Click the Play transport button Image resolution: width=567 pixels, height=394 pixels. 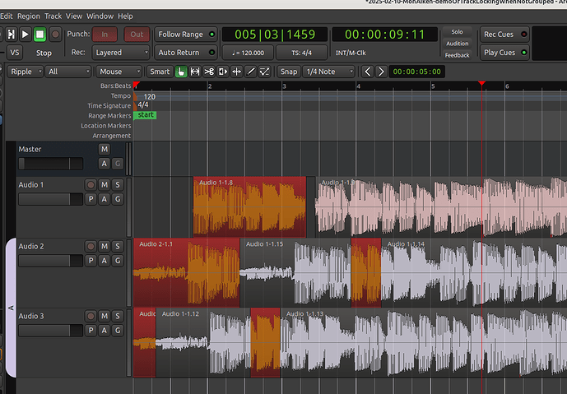(25, 35)
